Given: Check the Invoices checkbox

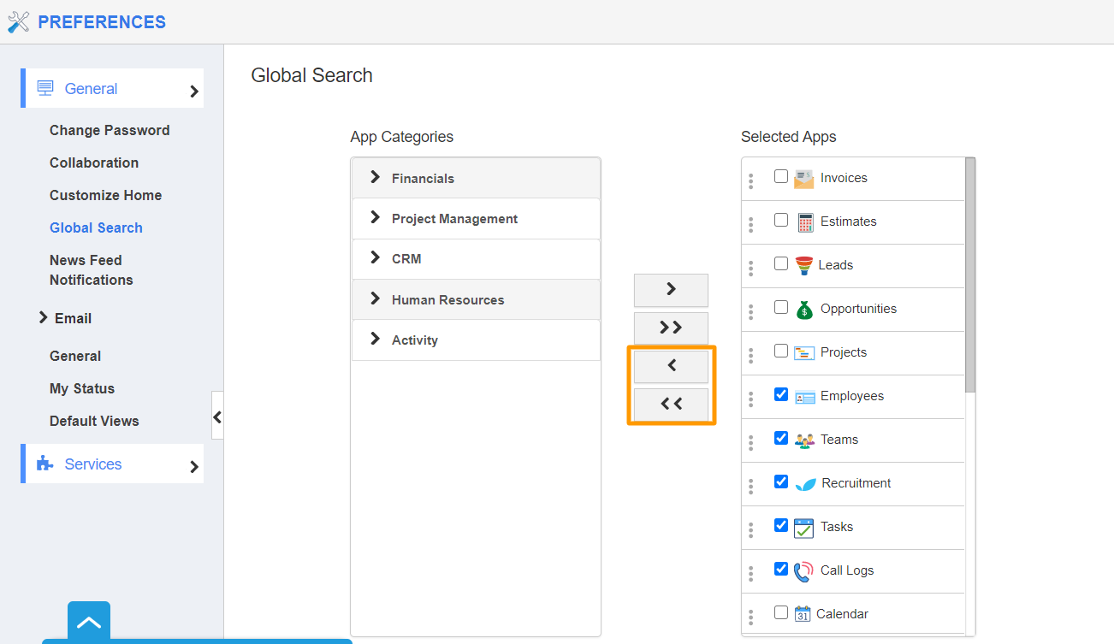Looking at the screenshot, I should click(780, 176).
